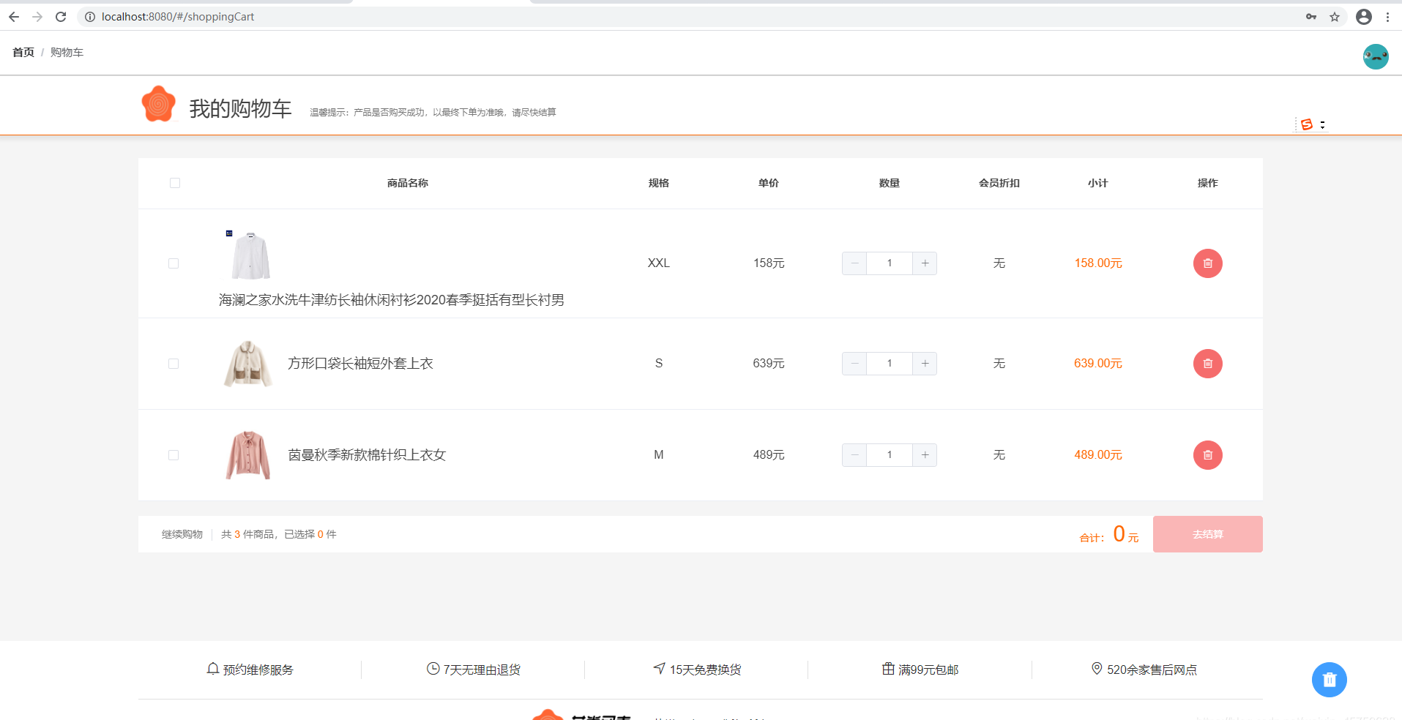This screenshot has width=1402, height=720.
Task: Click the 639.00元 subtotal
Action: [x=1098, y=364]
